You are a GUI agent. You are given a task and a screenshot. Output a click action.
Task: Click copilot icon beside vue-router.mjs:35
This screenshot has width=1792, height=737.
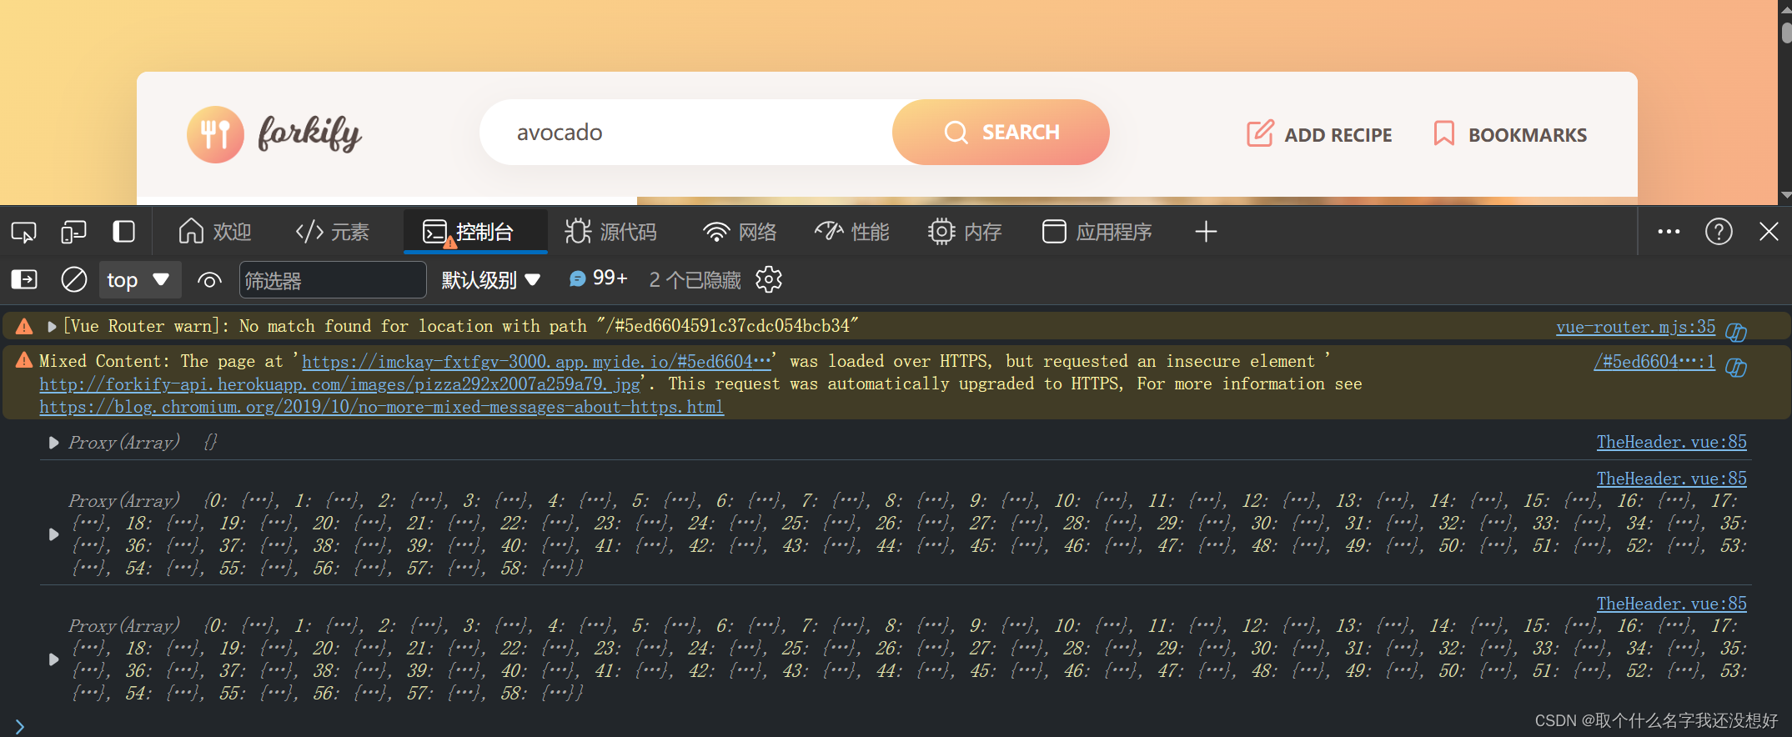[1736, 332]
